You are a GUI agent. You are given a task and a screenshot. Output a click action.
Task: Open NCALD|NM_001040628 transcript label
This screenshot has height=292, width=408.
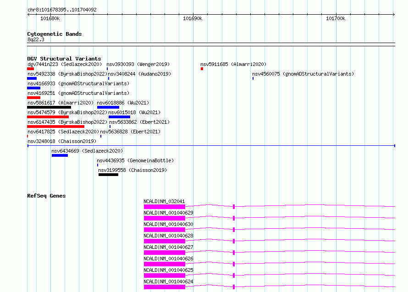pyautogui.click(x=168, y=236)
